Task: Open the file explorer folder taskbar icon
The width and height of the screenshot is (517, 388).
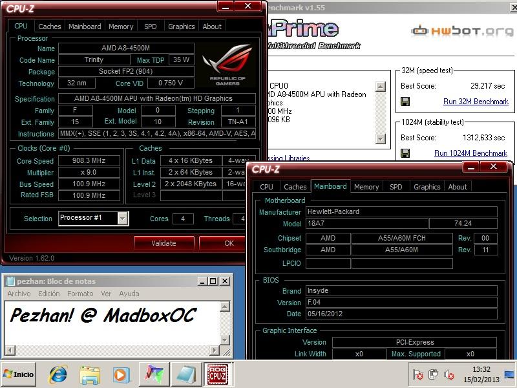Action: 90,374
